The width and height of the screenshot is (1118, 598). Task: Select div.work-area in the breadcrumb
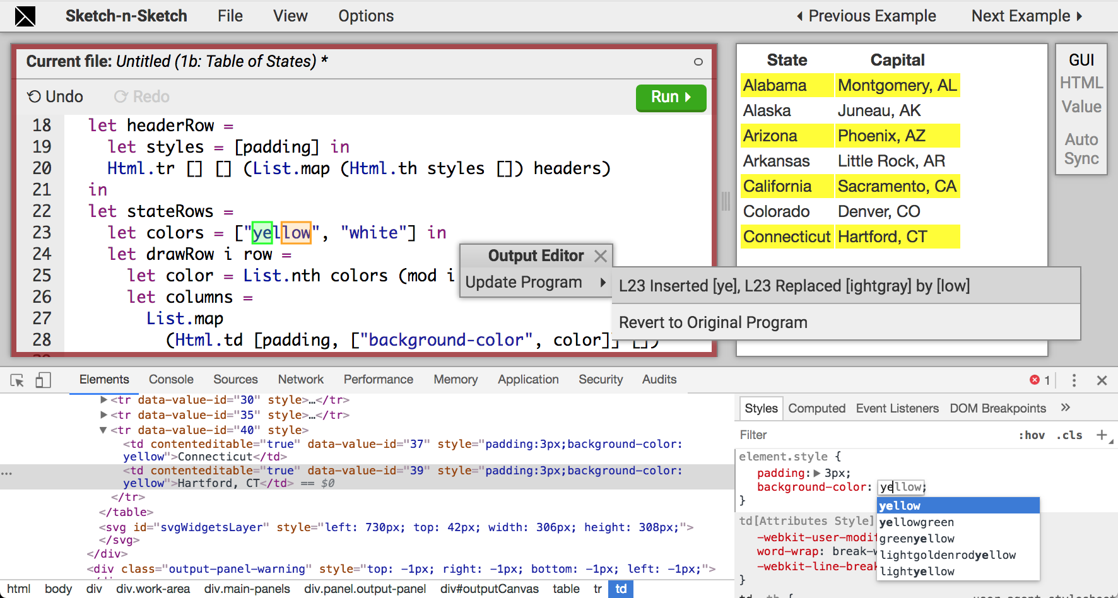point(153,589)
